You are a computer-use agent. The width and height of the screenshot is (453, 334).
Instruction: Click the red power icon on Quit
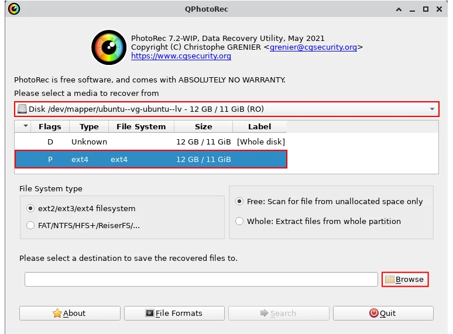pos(374,314)
